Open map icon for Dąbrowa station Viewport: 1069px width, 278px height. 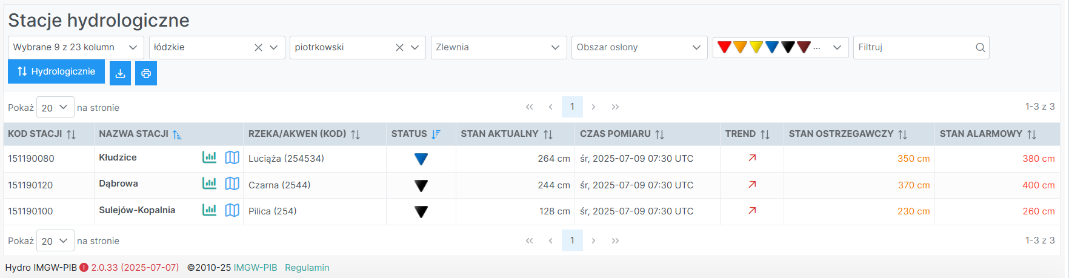coord(232,184)
